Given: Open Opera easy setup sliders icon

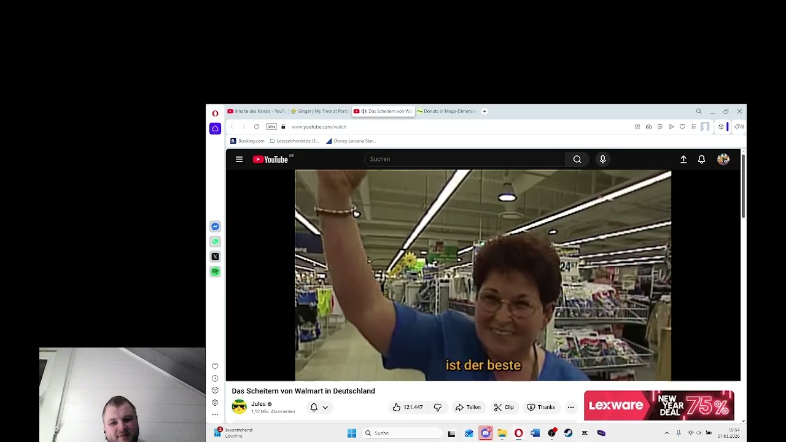Looking at the screenshot, I should pyautogui.click(x=693, y=126).
